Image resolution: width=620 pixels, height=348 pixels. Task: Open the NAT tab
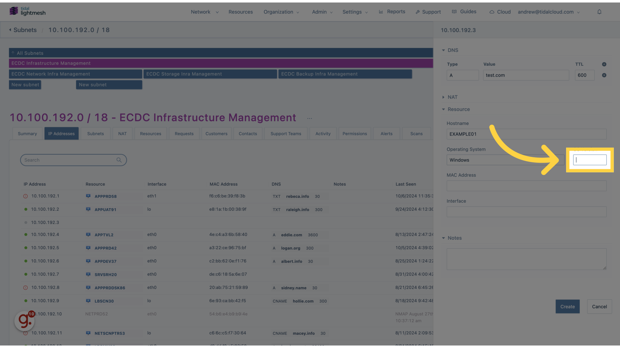pos(122,134)
